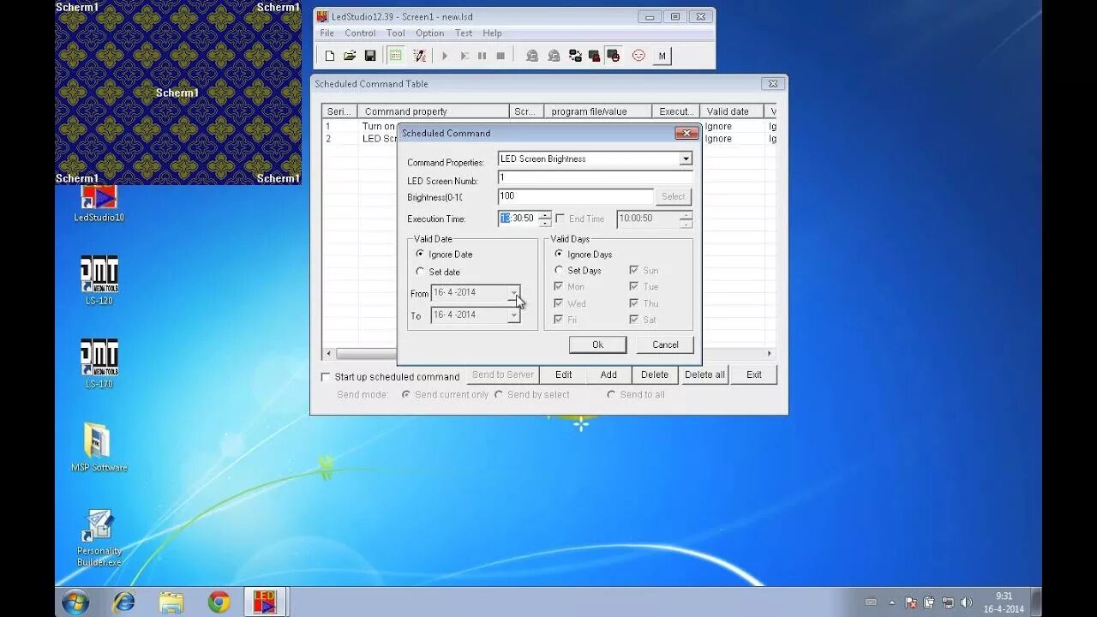Open the Control menu
The image size is (1097, 617).
(360, 33)
